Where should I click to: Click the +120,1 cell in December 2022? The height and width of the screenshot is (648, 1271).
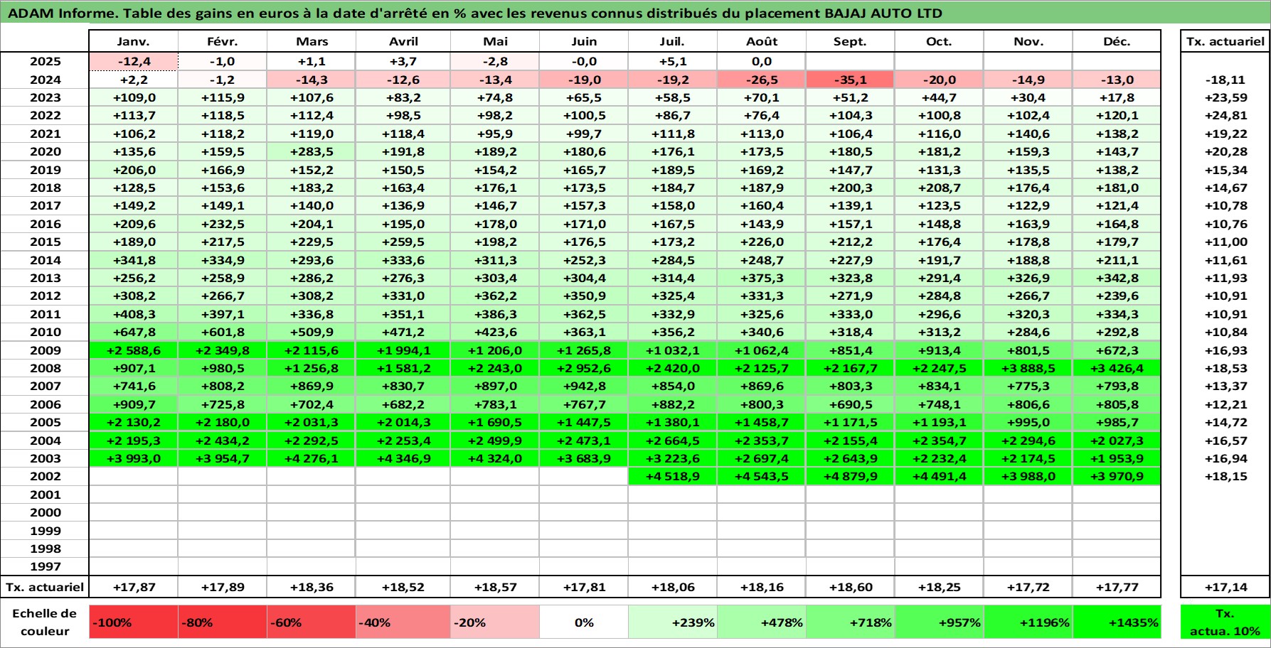point(1117,115)
